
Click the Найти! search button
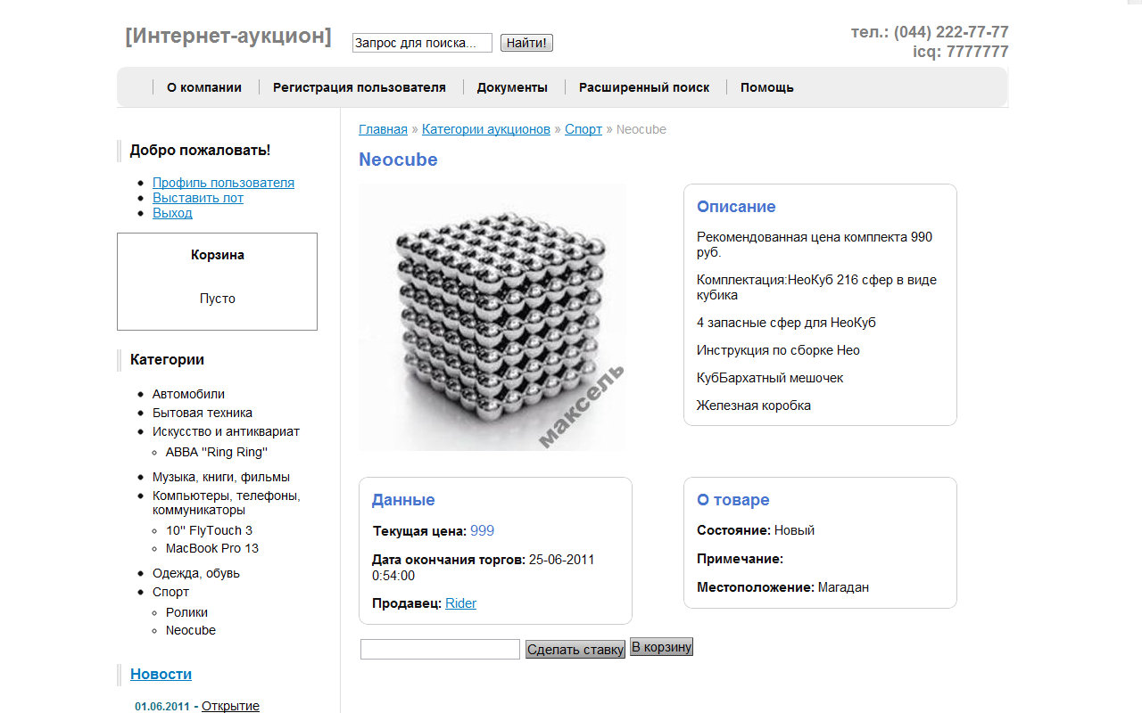click(526, 43)
